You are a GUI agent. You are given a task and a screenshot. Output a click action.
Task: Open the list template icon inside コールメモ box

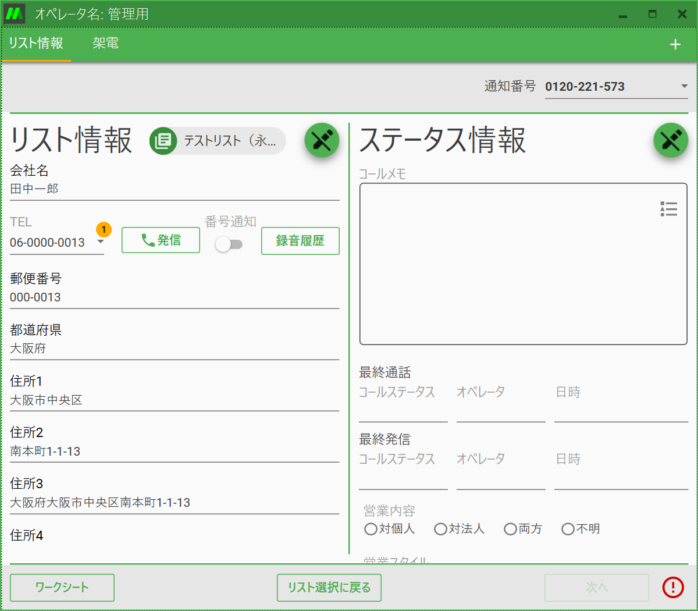668,209
